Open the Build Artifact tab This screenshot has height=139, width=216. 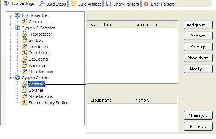tap(86, 4)
